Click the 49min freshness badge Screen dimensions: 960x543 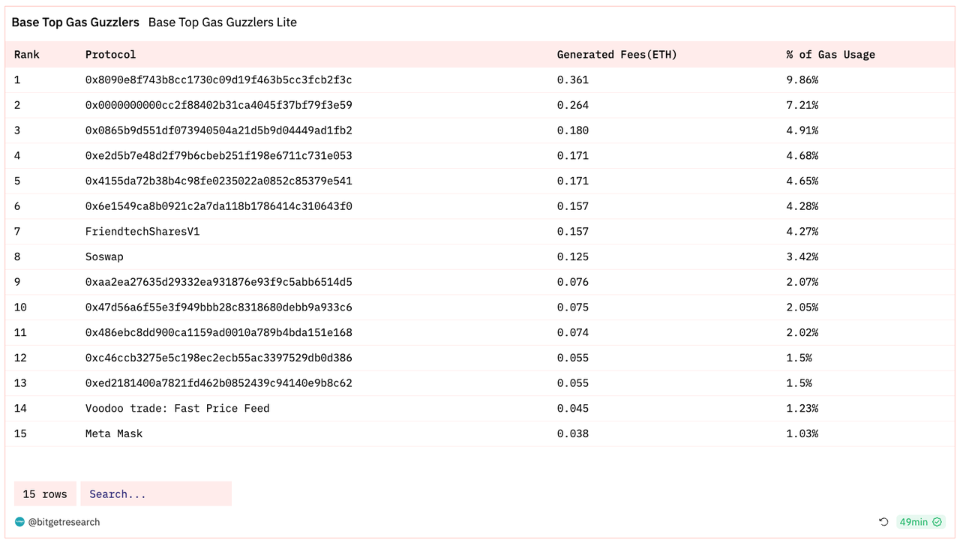click(x=920, y=522)
